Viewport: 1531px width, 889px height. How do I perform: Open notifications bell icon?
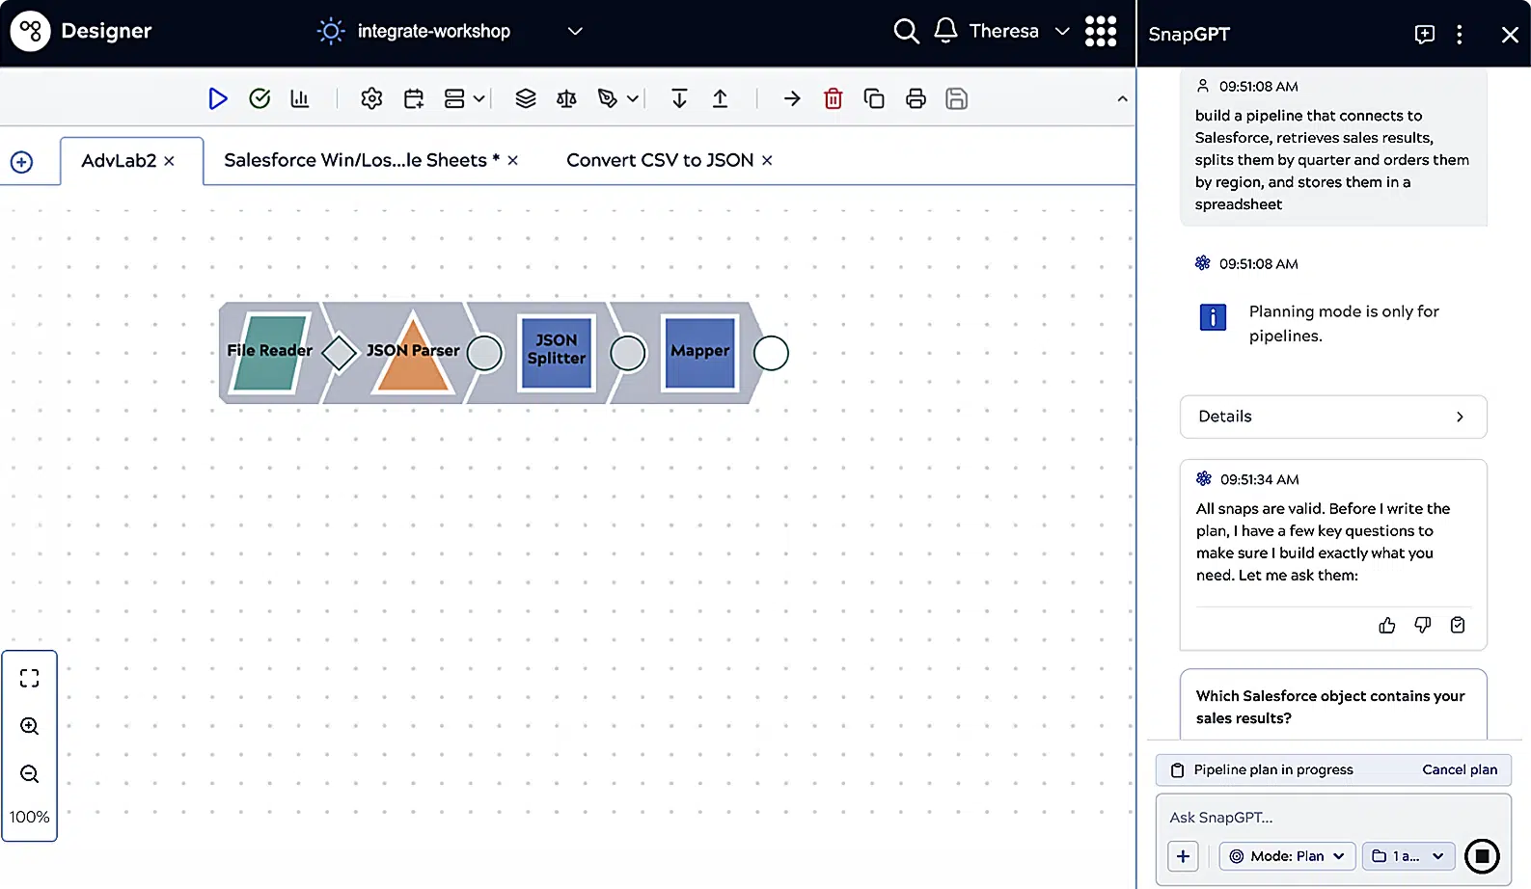click(x=945, y=31)
